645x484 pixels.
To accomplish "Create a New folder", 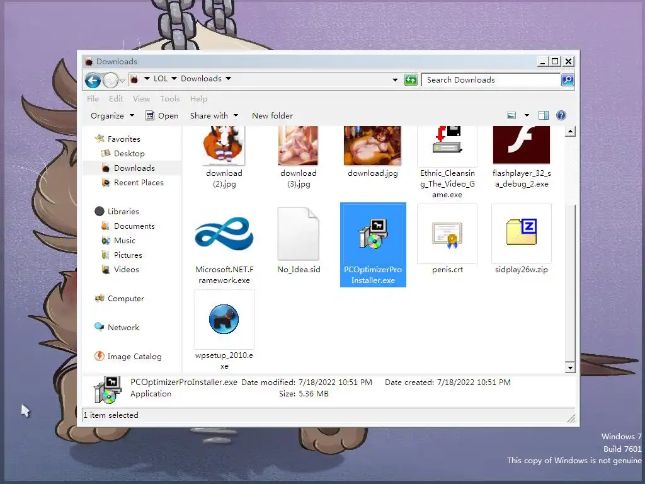I will [x=272, y=116].
